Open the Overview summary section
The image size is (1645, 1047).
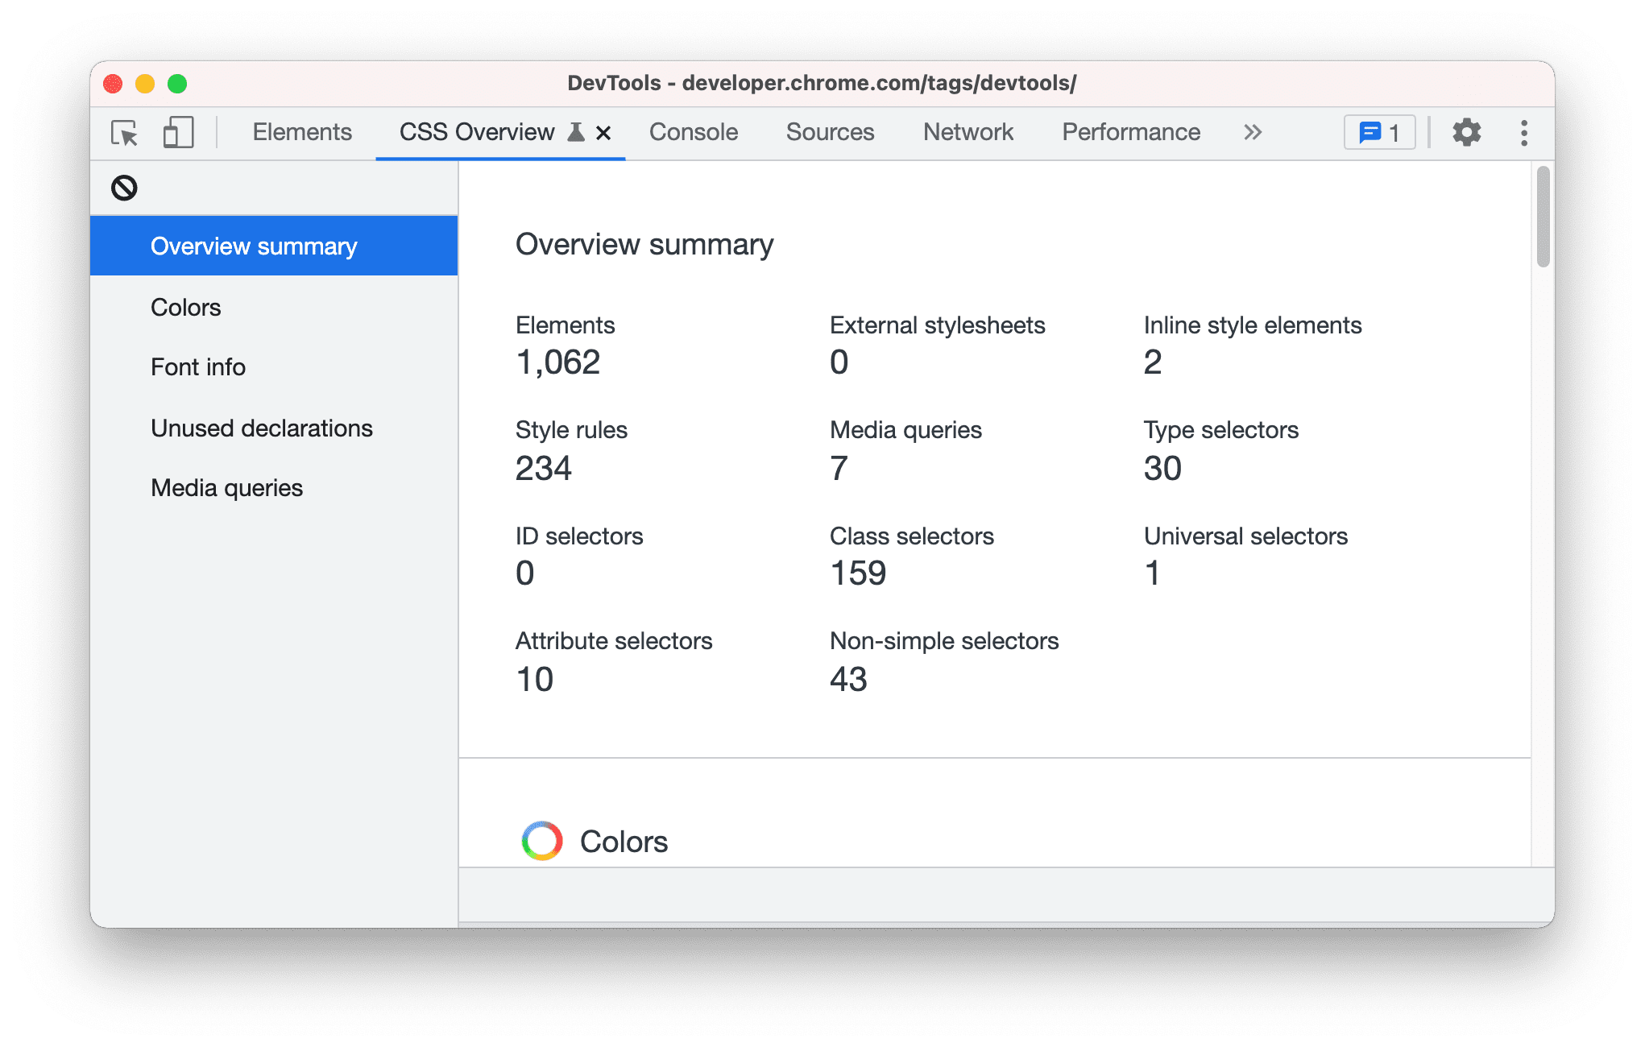[x=255, y=247]
